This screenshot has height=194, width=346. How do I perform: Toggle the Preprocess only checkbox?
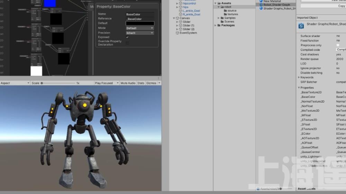point(338,45)
